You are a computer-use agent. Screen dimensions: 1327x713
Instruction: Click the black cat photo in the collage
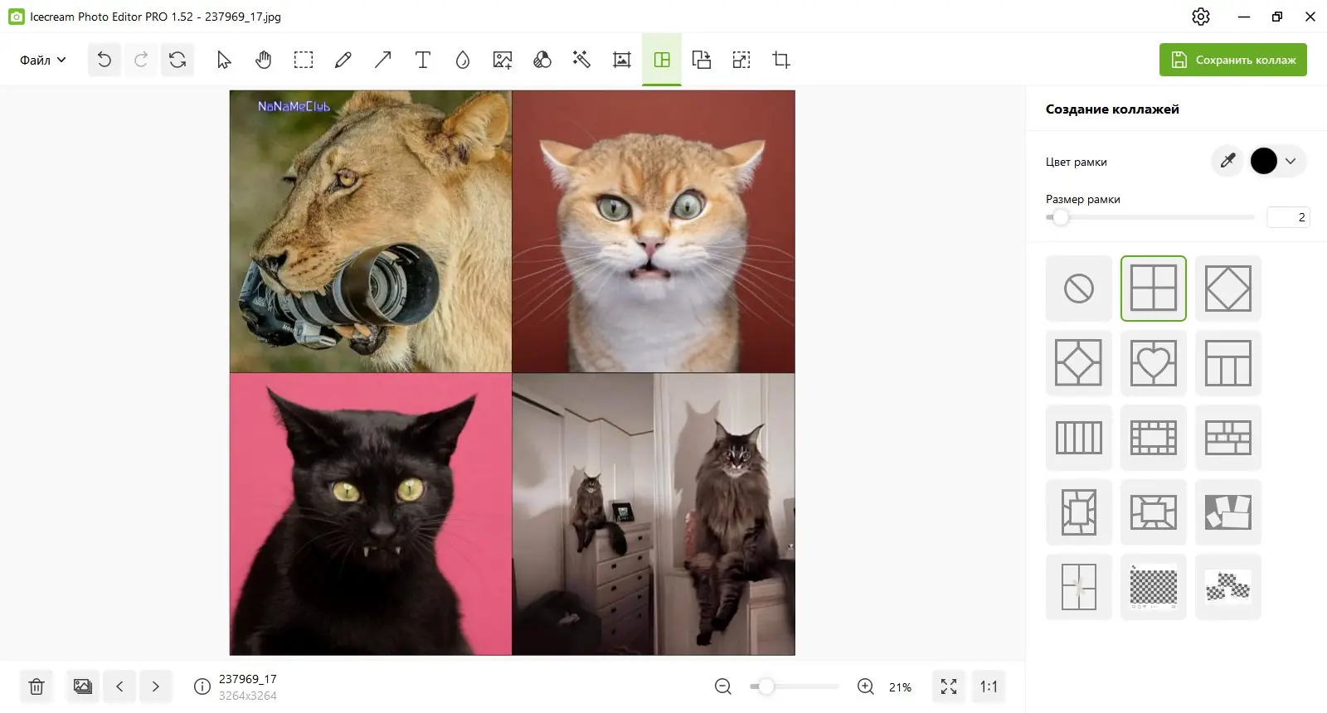(x=371, y=514)
